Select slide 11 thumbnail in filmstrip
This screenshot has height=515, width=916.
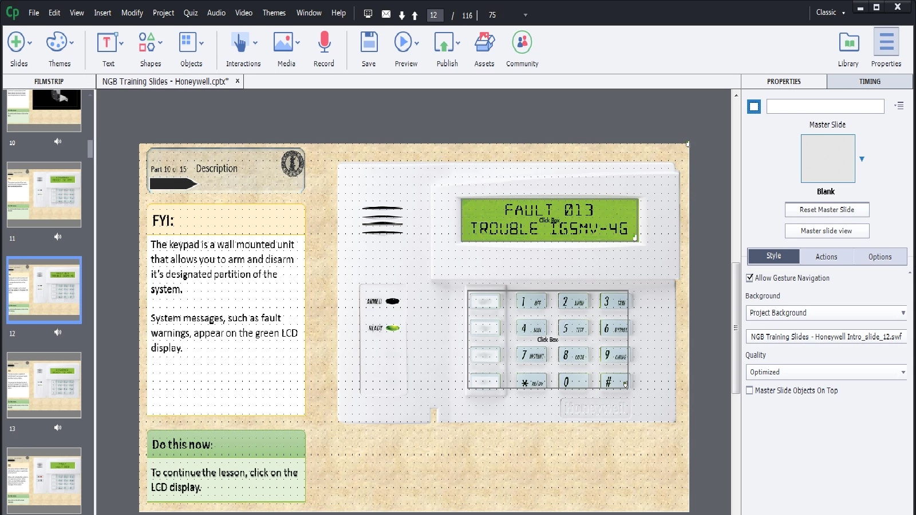click(x=44, y=194)
